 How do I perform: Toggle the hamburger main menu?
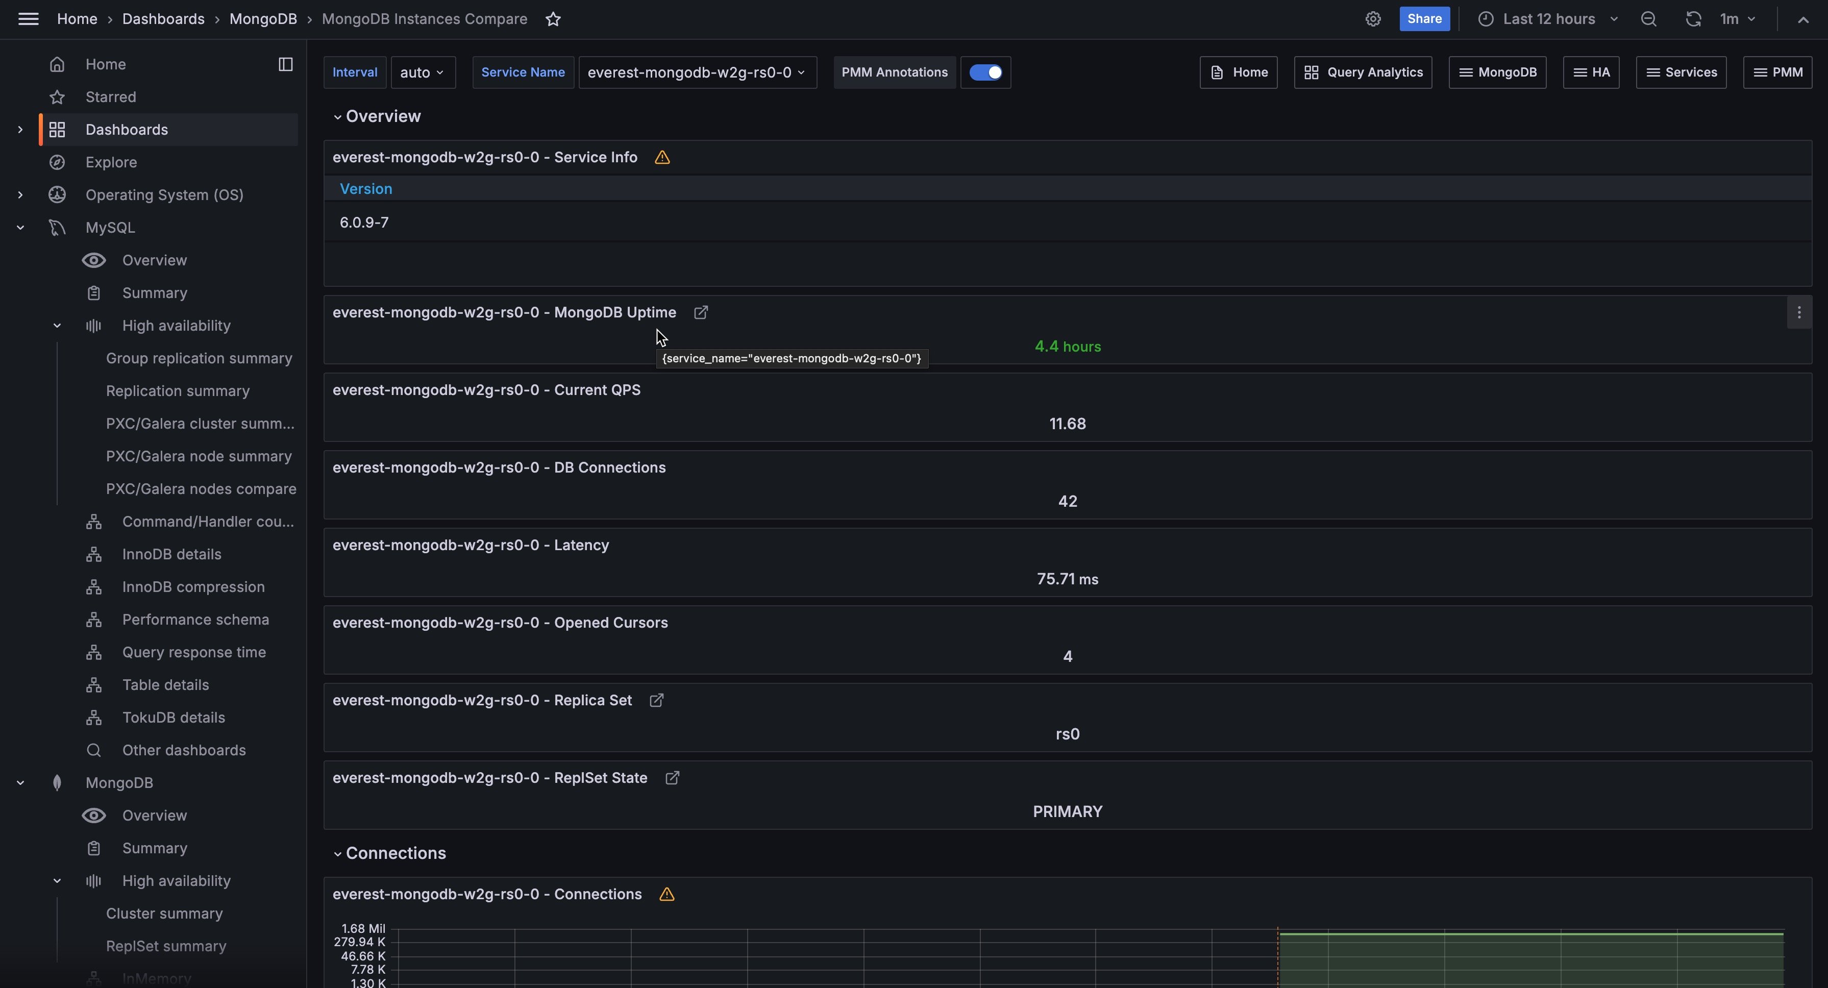coord(29,19)
